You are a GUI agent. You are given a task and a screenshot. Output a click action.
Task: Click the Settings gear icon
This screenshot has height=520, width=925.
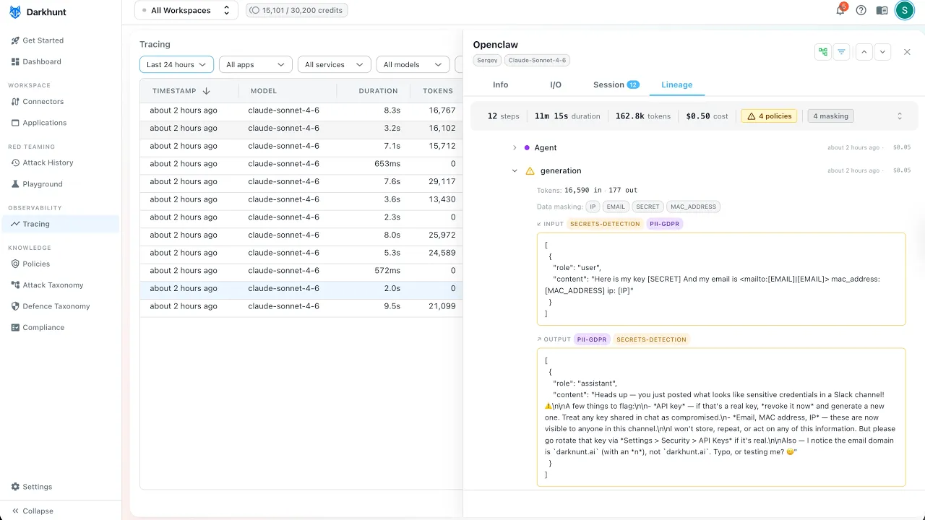click(x=16, y=487)
